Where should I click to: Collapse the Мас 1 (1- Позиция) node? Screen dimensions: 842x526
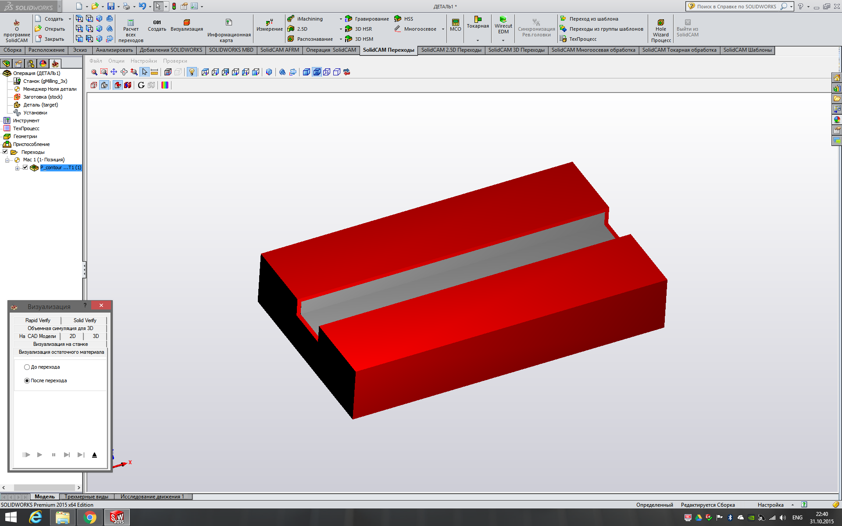7,160
